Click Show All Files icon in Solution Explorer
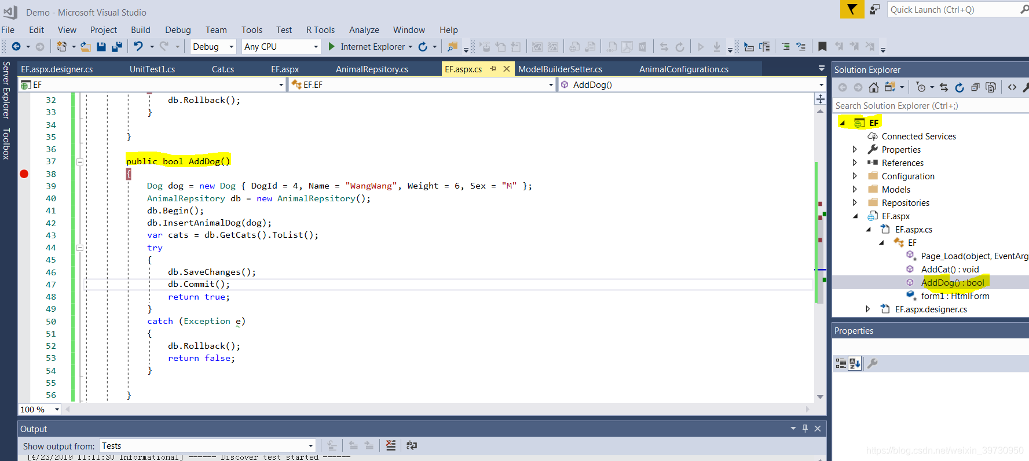 click(991, 87)
